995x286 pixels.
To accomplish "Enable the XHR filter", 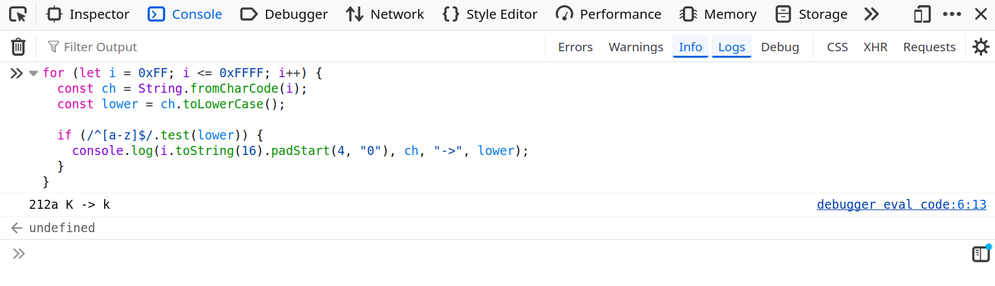I will click(x=875, y=47).
